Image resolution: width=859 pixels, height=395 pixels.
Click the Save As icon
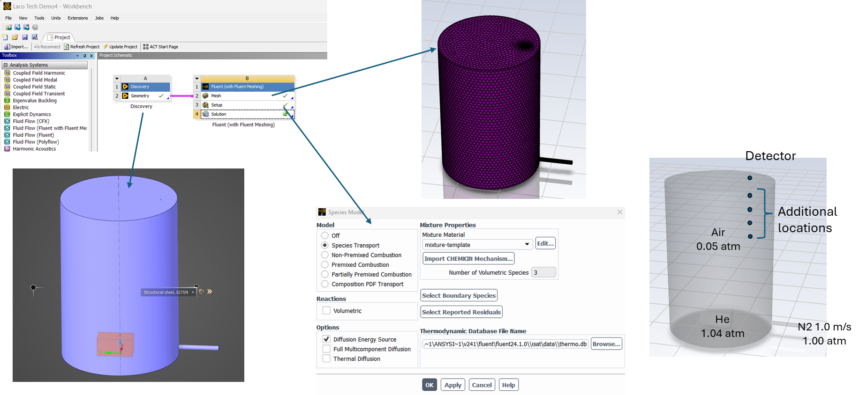(35, 37)
